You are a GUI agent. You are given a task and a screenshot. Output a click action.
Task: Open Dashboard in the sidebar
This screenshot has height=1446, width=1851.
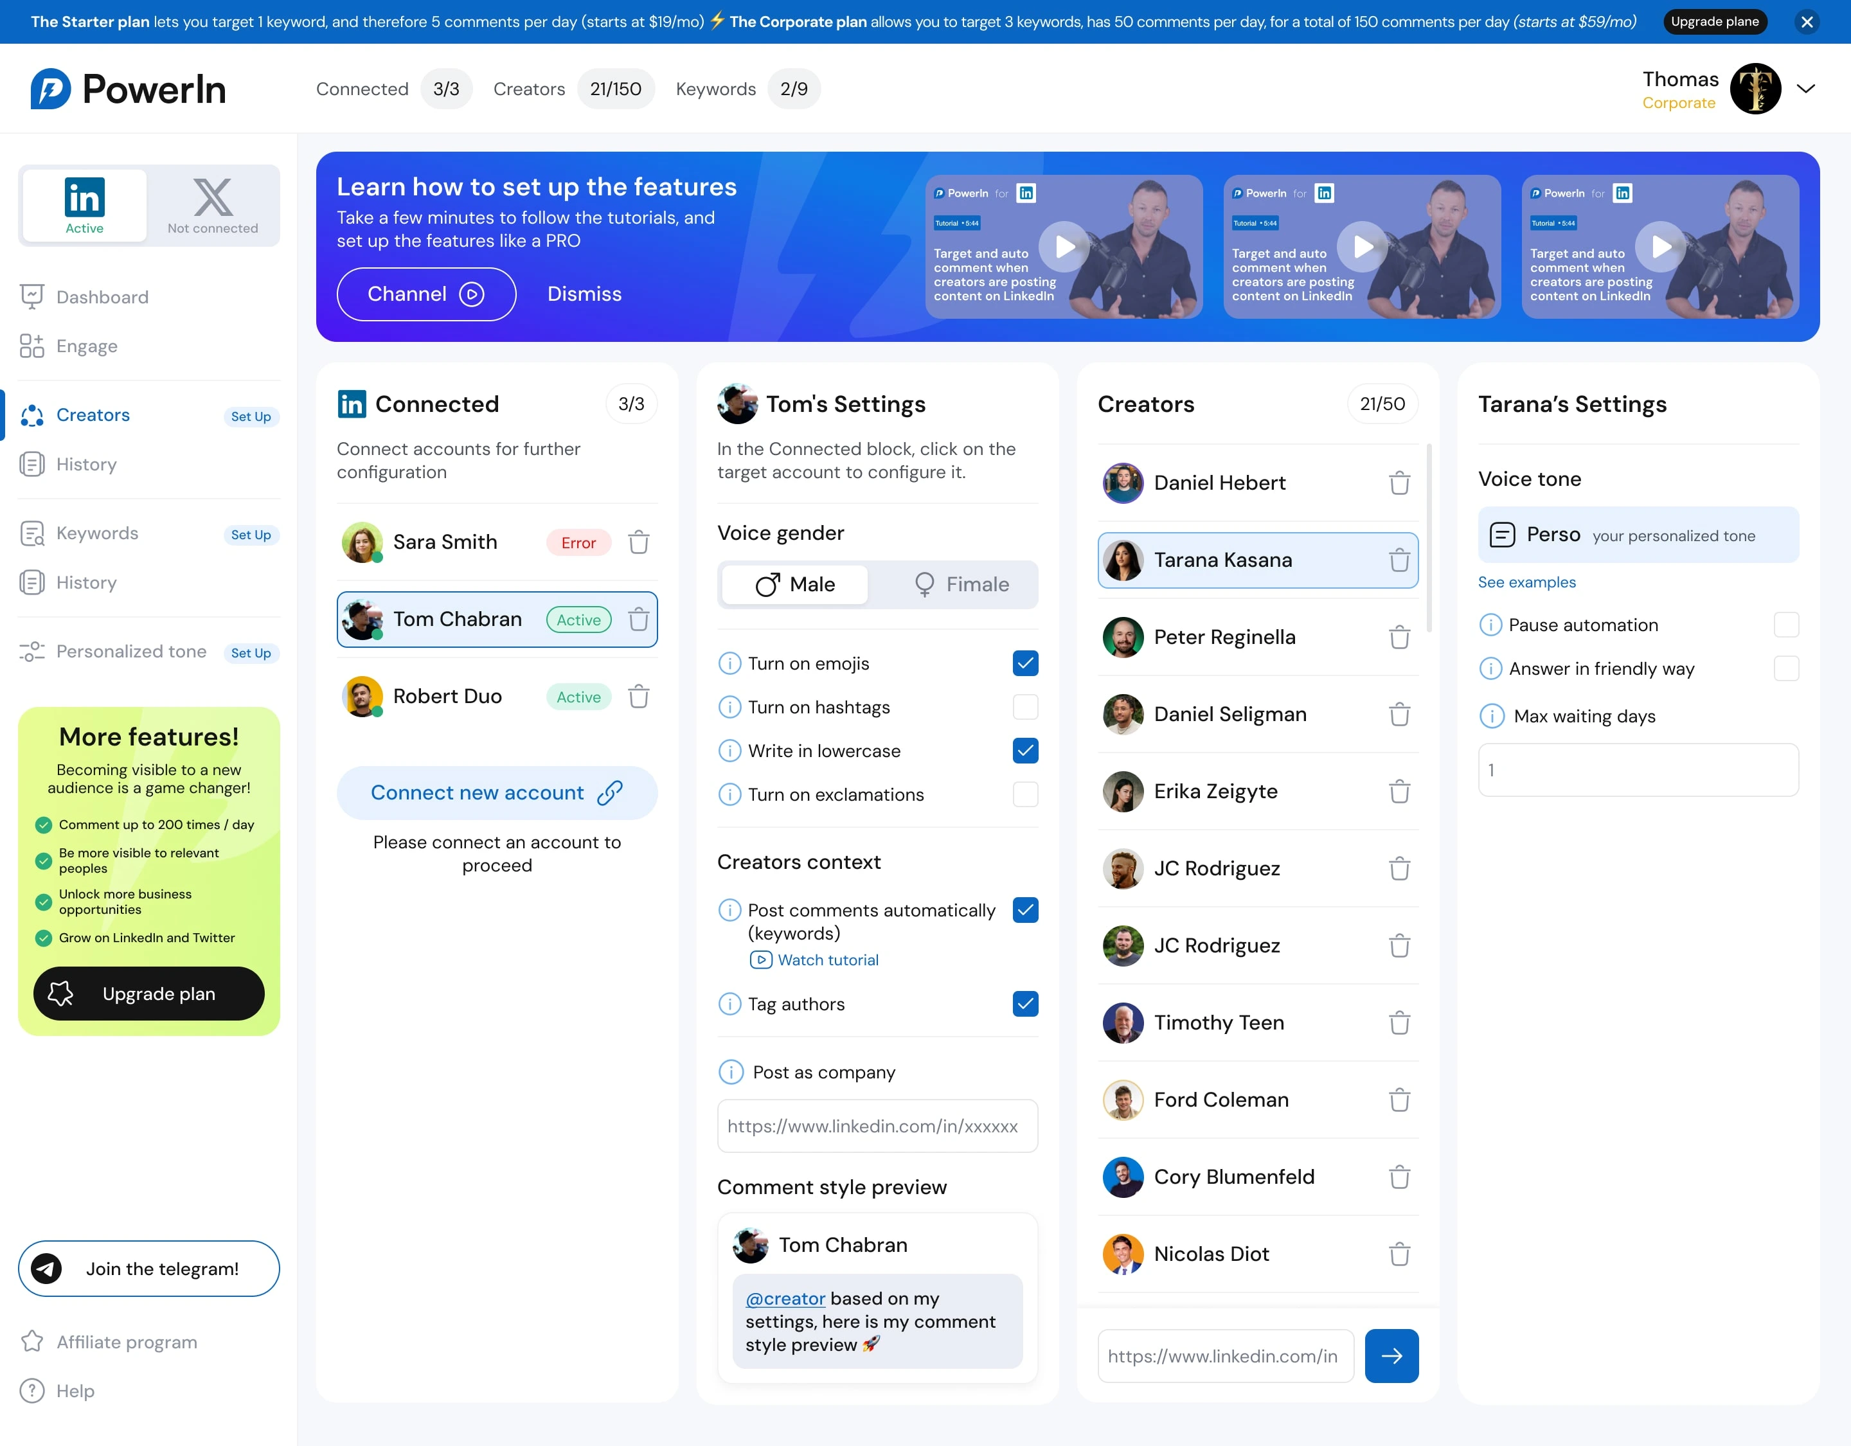click(102, 297)
